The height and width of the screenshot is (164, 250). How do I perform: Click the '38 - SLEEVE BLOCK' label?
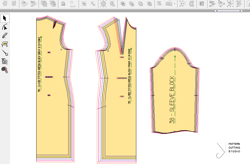(172, 100)
